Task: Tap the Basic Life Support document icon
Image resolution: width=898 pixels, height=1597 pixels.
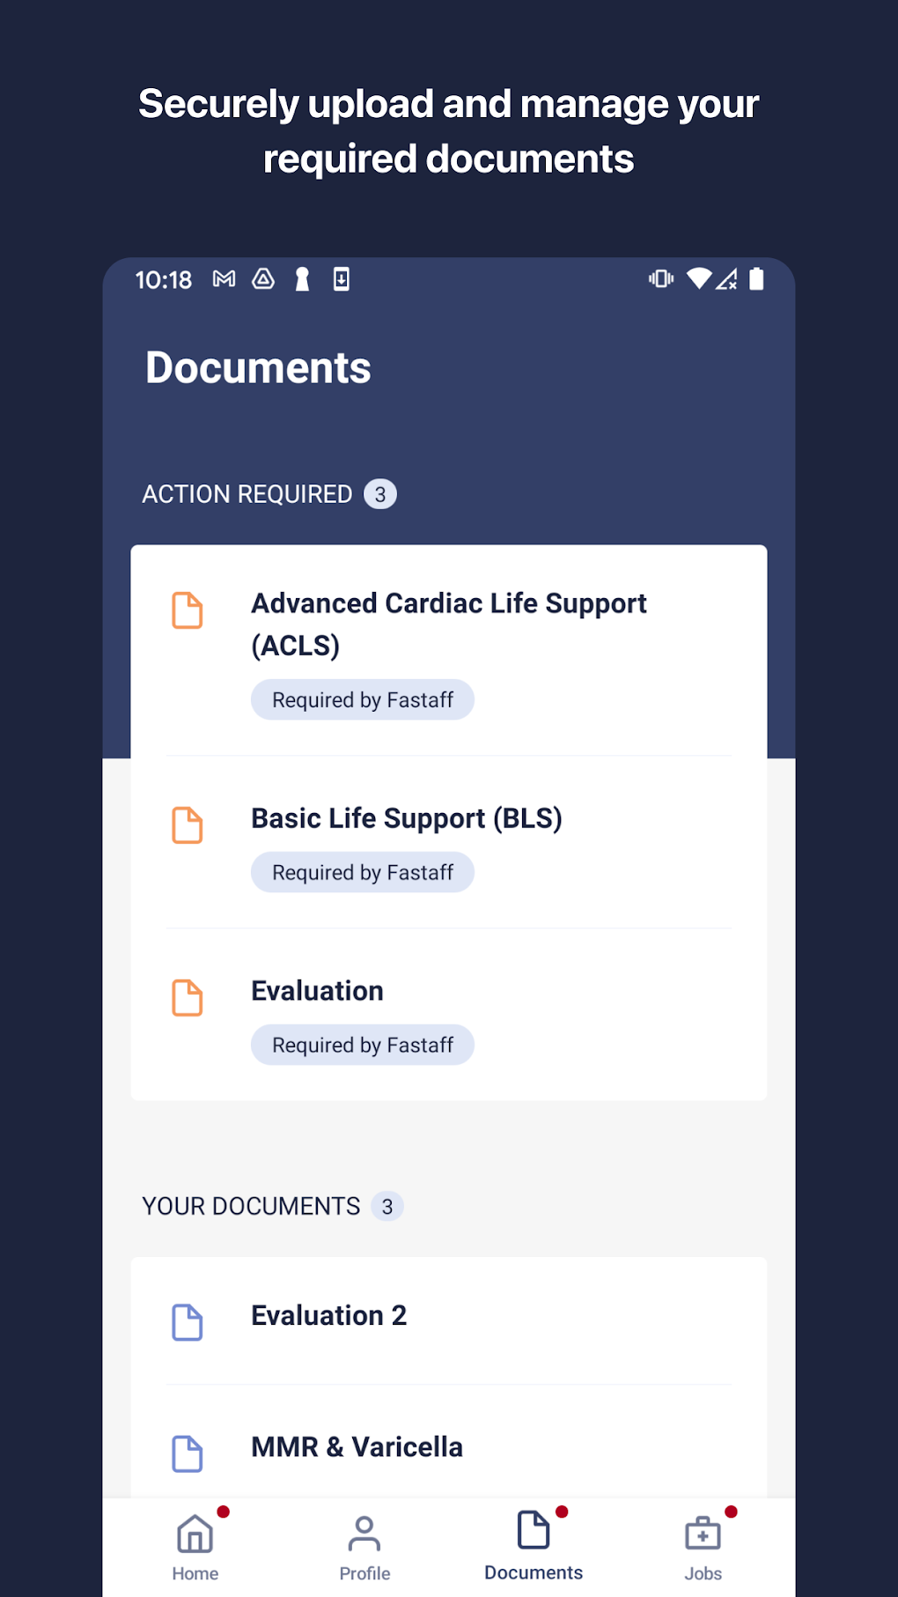Action: [x=187, y=825]
